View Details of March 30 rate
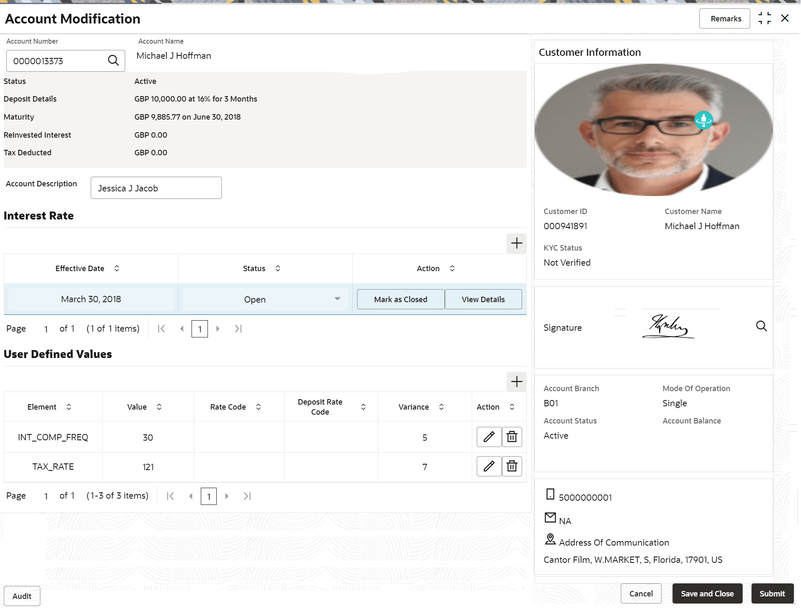The height and width of the screenshot is (609, 801). pyautogui.click(x=483, y=299)
